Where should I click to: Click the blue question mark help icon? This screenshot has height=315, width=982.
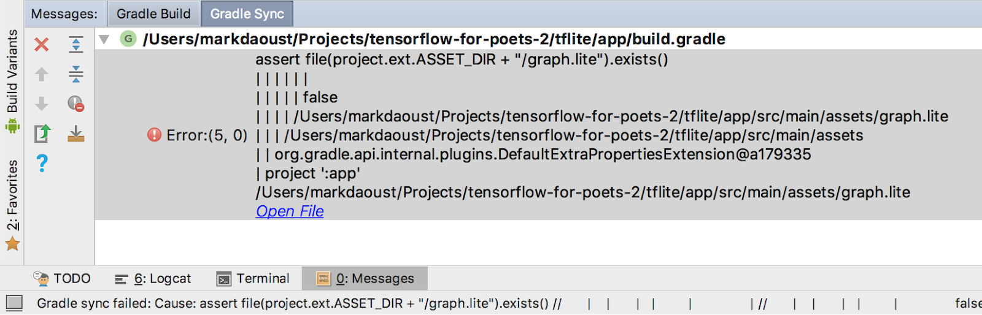click(x=42, y=163)
